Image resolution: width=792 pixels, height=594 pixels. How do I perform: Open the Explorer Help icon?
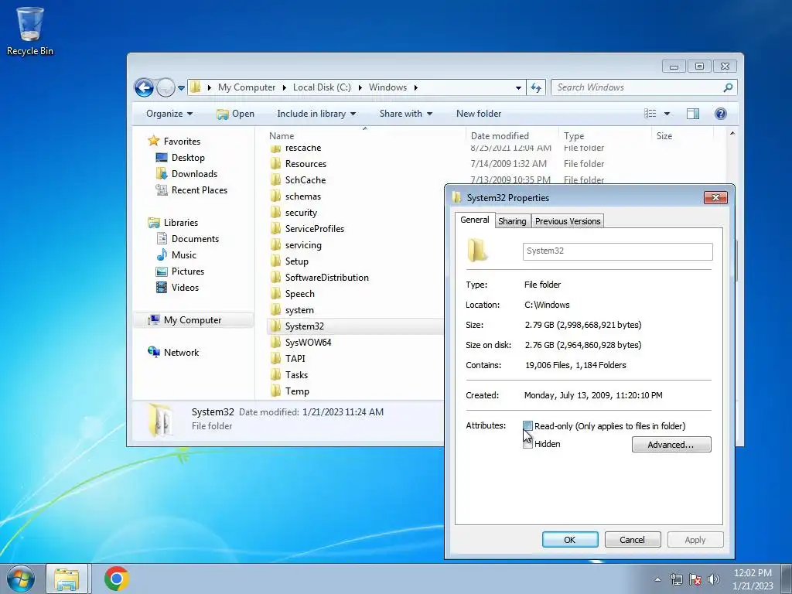(721, 114)
